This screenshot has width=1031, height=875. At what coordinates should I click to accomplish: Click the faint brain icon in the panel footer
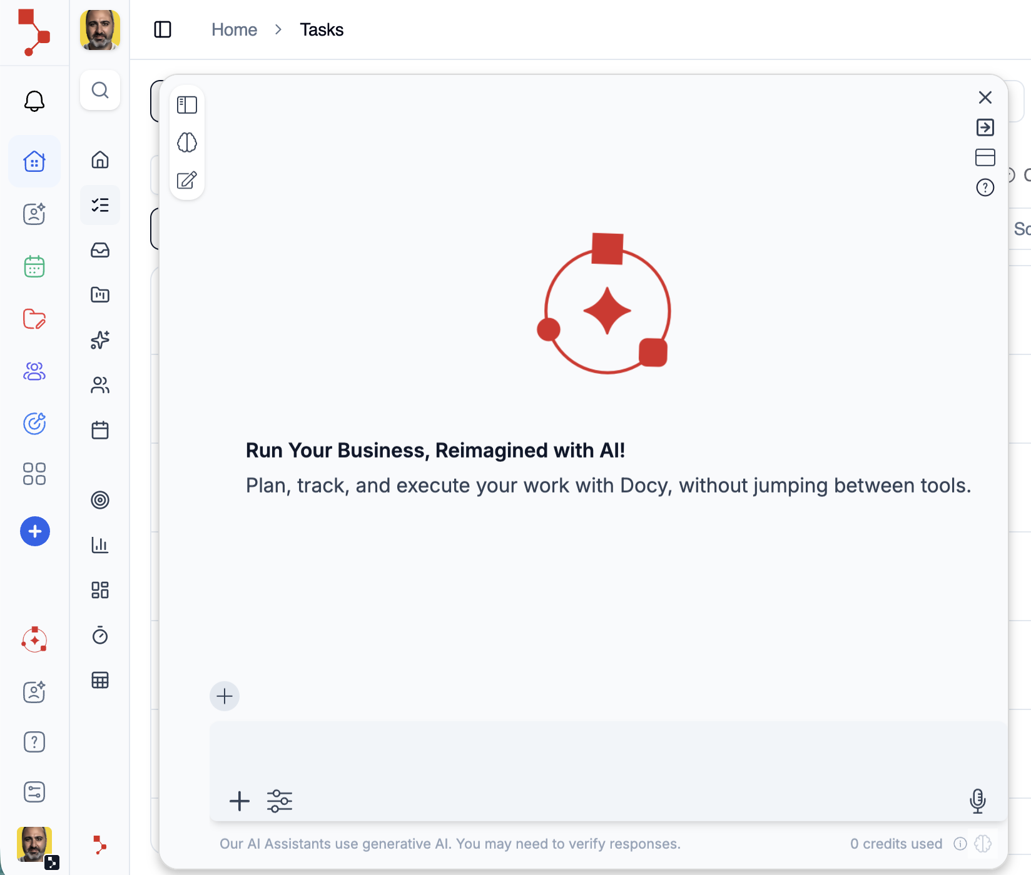click(x=983, y=844)
